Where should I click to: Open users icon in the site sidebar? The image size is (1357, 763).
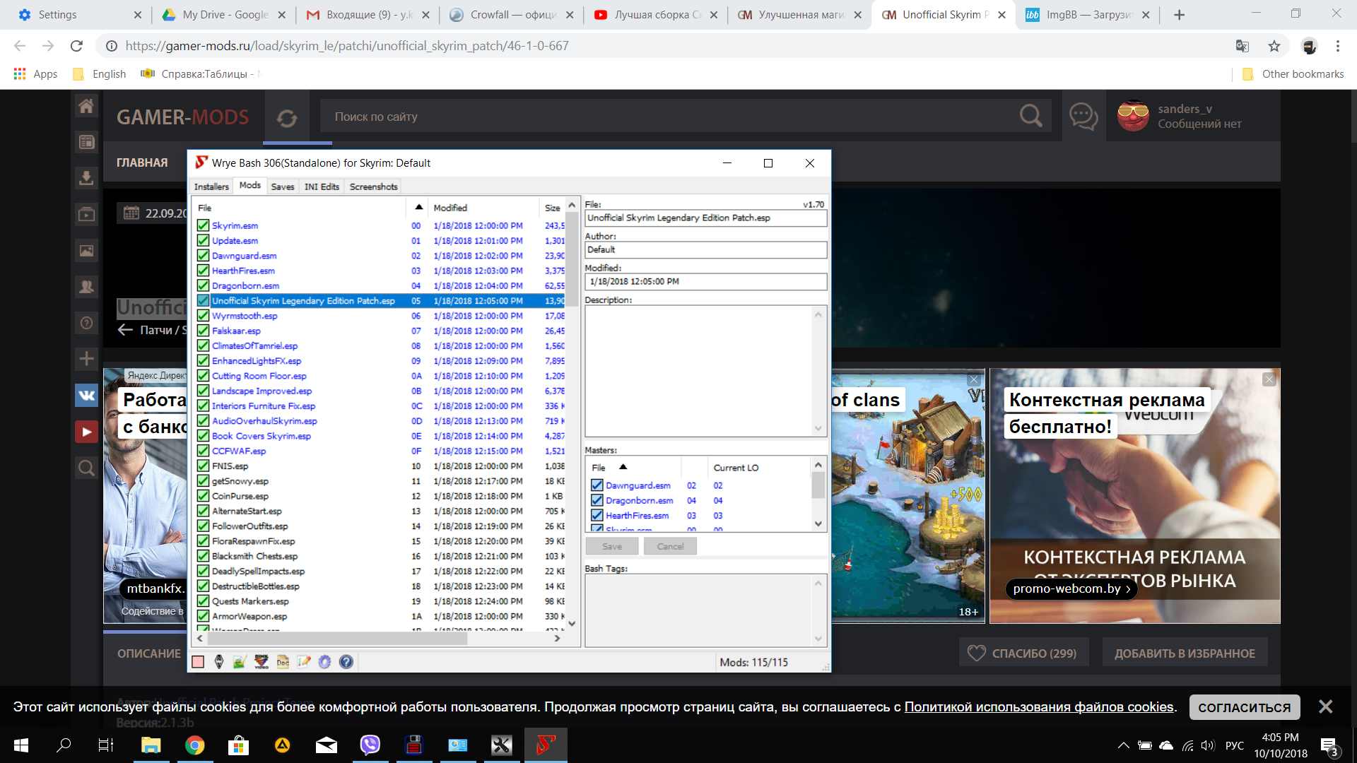pos(86,287)
